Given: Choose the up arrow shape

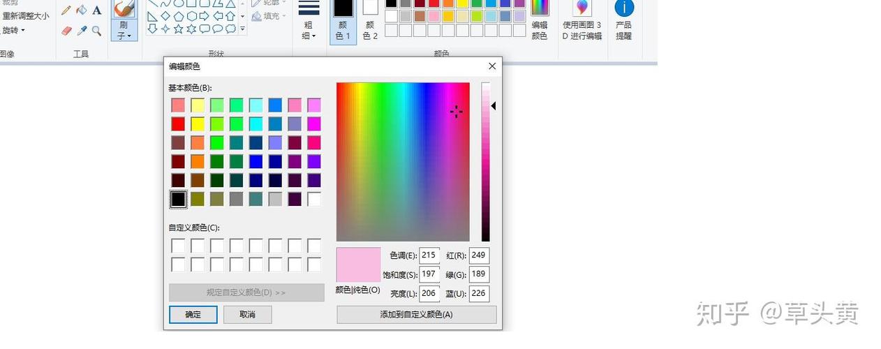Looking at the screenshot, I should pos(230,16).
